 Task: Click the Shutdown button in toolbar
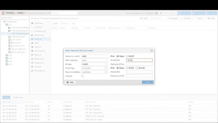(156, 18)
